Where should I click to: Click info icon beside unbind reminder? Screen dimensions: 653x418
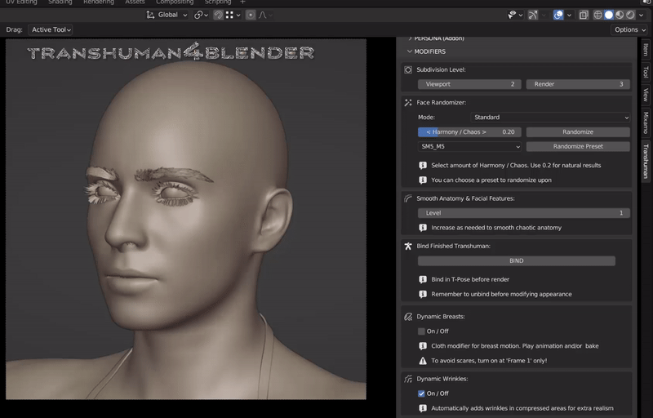(x=423, y=295)
